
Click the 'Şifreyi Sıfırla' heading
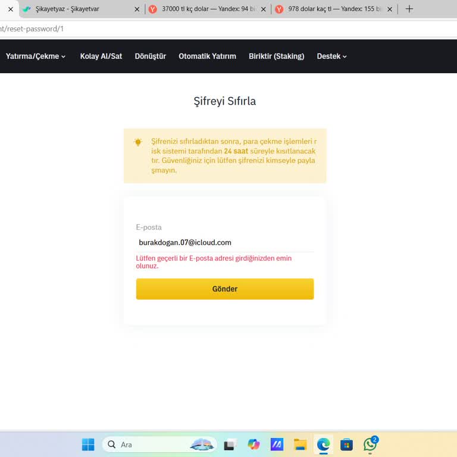point(225,101)
